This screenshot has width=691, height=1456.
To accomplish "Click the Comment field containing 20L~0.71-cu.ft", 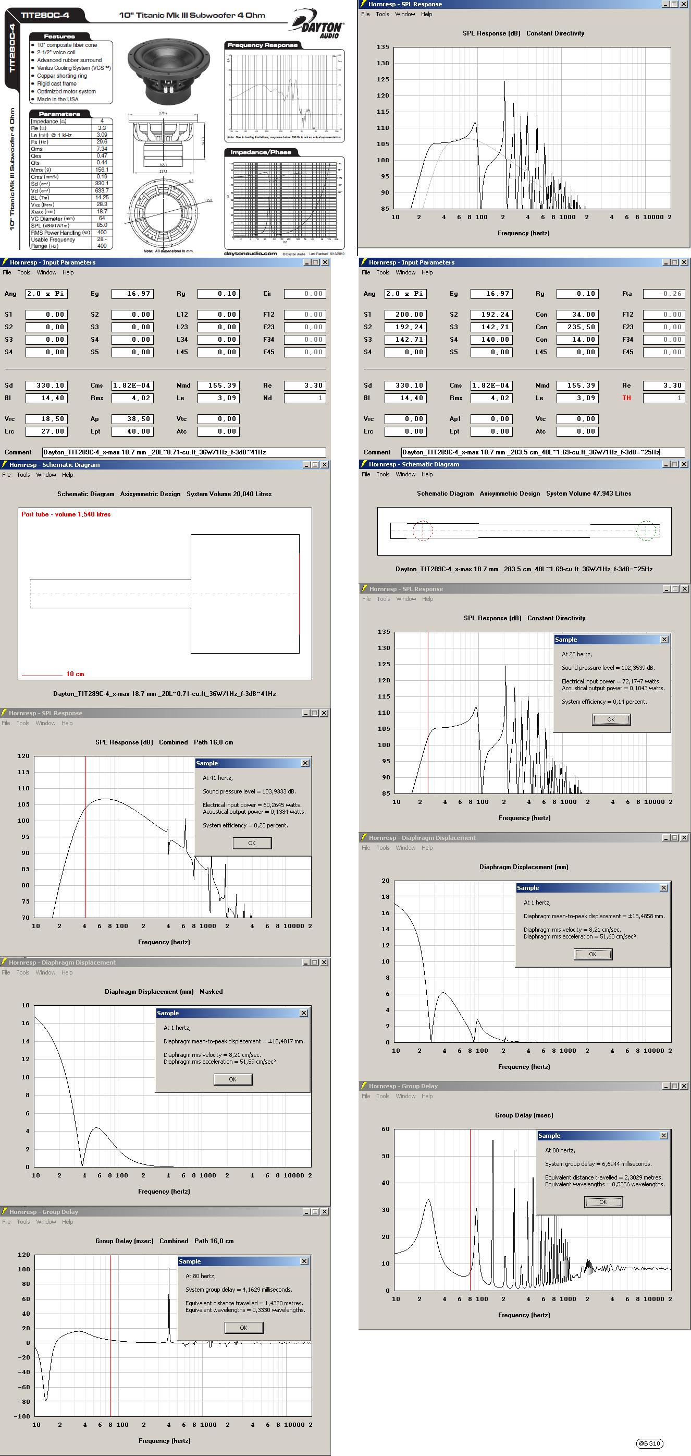I will pyautogui.click(x=184, y=452).
